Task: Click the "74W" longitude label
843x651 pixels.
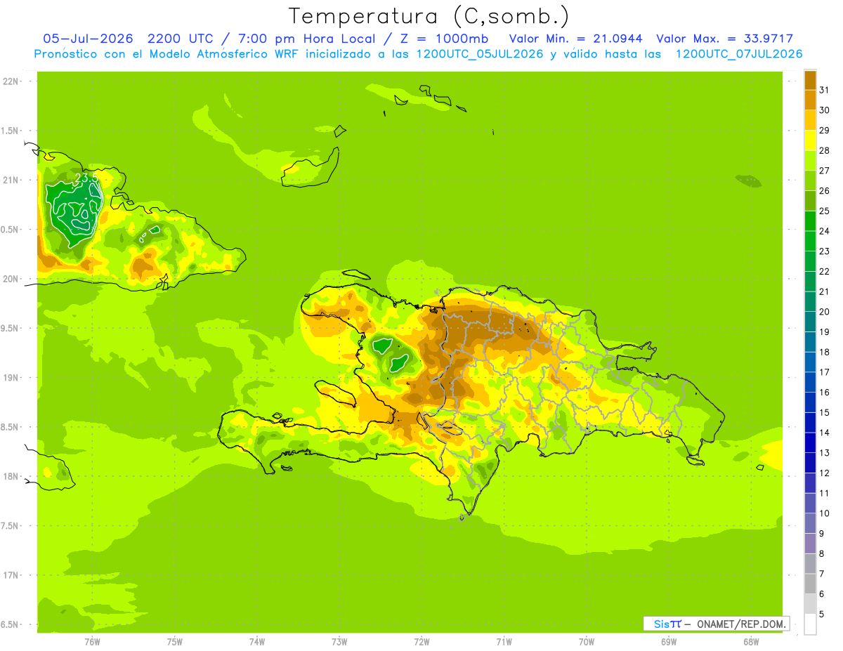Action: (257, 642)
